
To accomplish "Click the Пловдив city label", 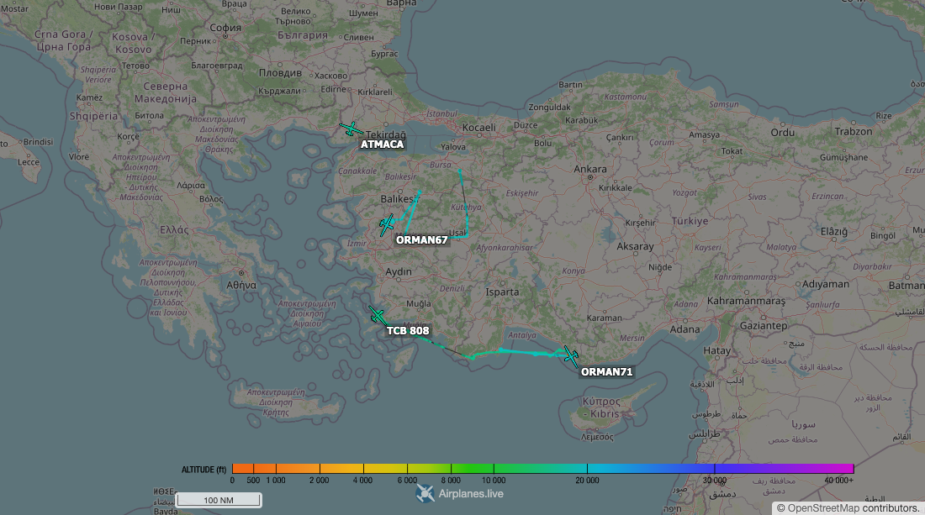I will [x=280, y=73].
